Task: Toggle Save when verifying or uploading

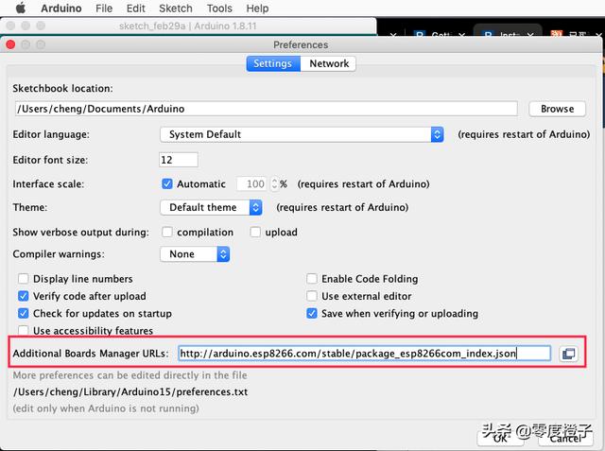Action: point(312,313)
